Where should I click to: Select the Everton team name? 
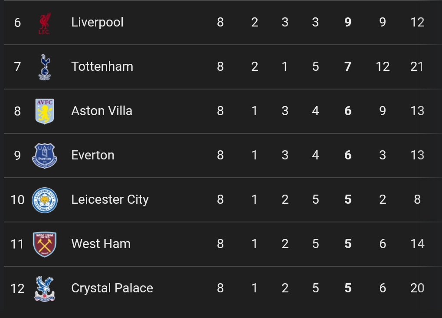(93, 156)
